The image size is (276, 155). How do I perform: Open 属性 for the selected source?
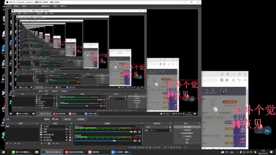pos(47,119)
